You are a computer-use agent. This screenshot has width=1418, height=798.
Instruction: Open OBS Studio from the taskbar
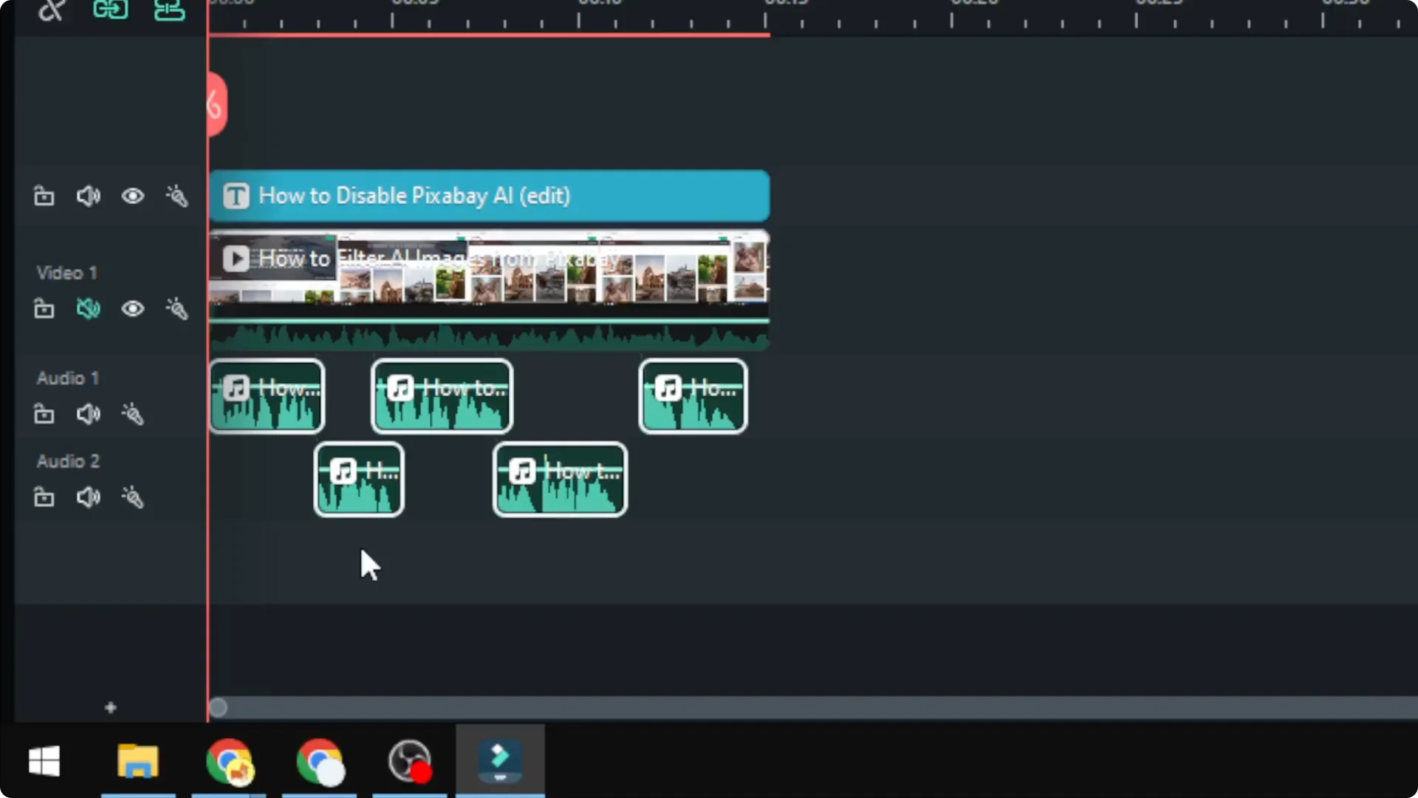click(x=408, y=761)
